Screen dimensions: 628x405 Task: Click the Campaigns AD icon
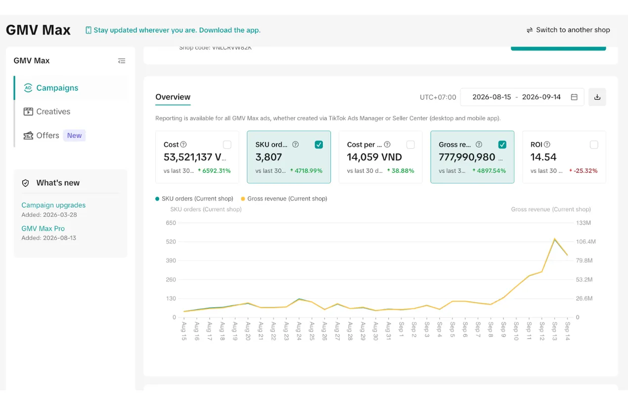click(x=28, y=88)
